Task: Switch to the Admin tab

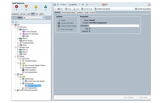Action: (x=41, y=14)
